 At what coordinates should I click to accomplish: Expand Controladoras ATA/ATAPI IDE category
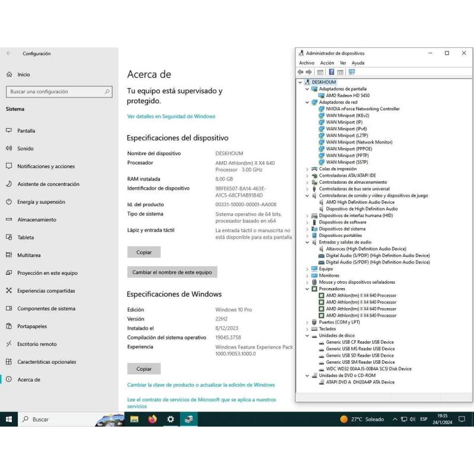tap(307, 175)
